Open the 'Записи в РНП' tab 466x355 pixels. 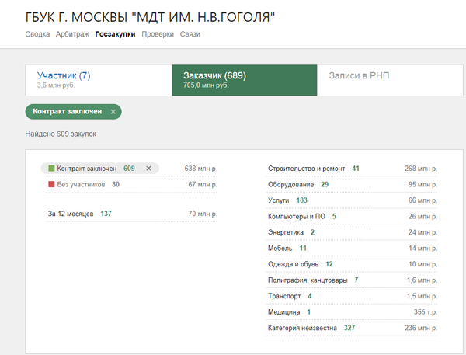pyautogui.click(x=360, y=76)
